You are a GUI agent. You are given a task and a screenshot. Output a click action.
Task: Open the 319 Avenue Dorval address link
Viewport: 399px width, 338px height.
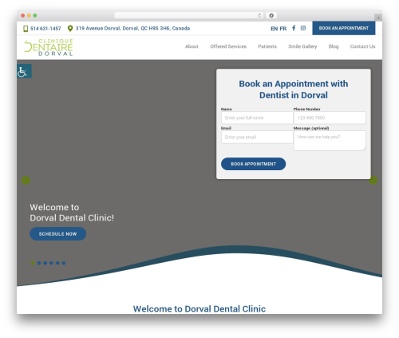pyautogui.click(x=132, y=28)
